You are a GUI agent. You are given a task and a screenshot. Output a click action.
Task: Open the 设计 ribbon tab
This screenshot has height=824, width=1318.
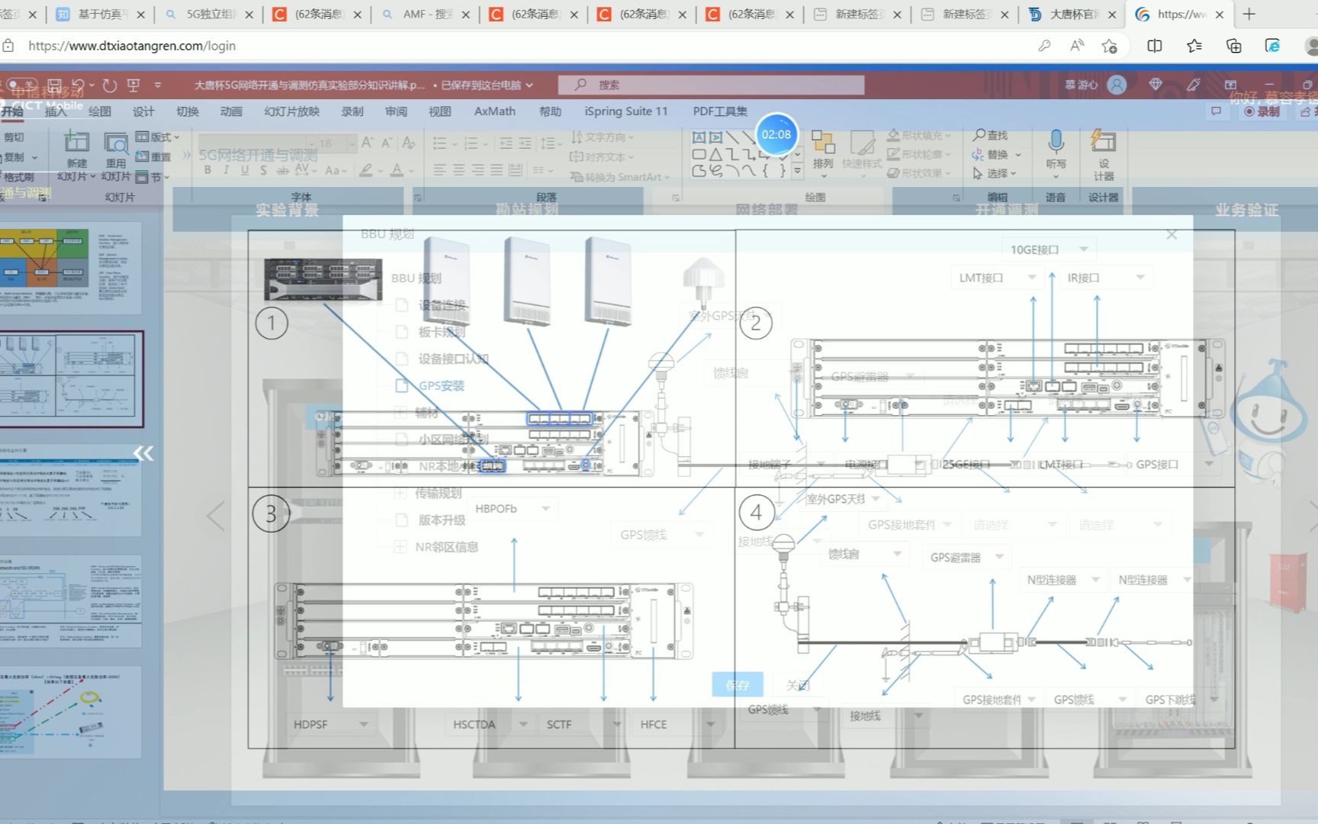point(143,111)
